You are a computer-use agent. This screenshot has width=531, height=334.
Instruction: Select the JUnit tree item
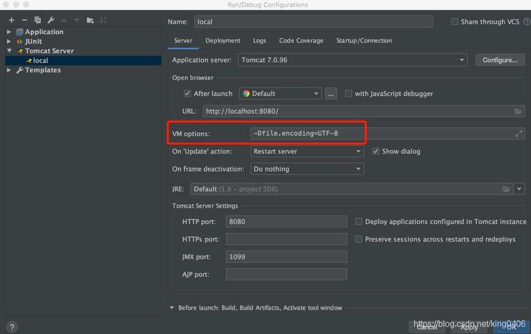pos(33,41)
